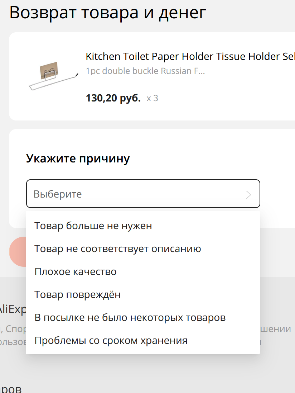This screenshot has height=393, width=295.
Task: Click the "Возврат товара и денег" heading
Action: click(x=107, y=13)
